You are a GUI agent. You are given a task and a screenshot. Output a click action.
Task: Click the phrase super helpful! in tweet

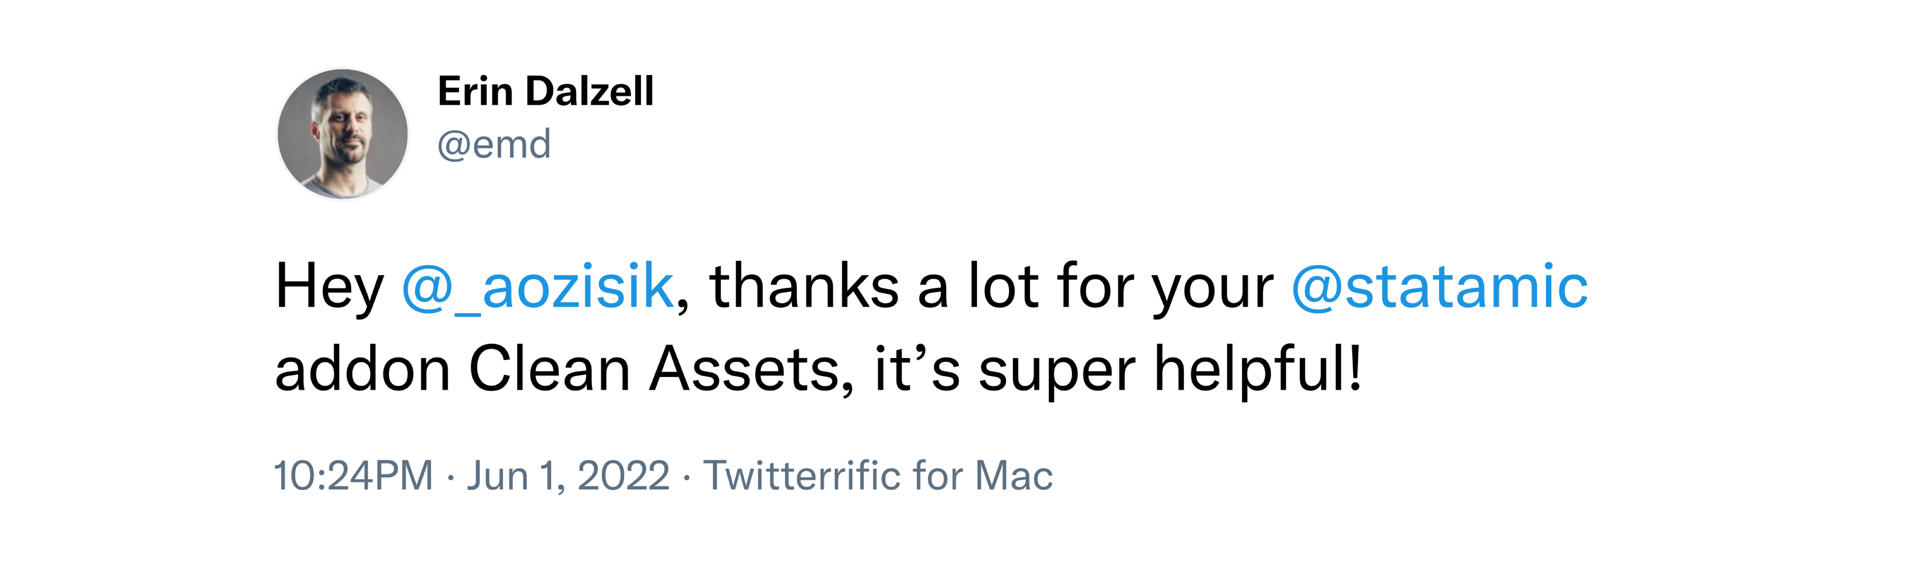click(x=1170, y=369)
